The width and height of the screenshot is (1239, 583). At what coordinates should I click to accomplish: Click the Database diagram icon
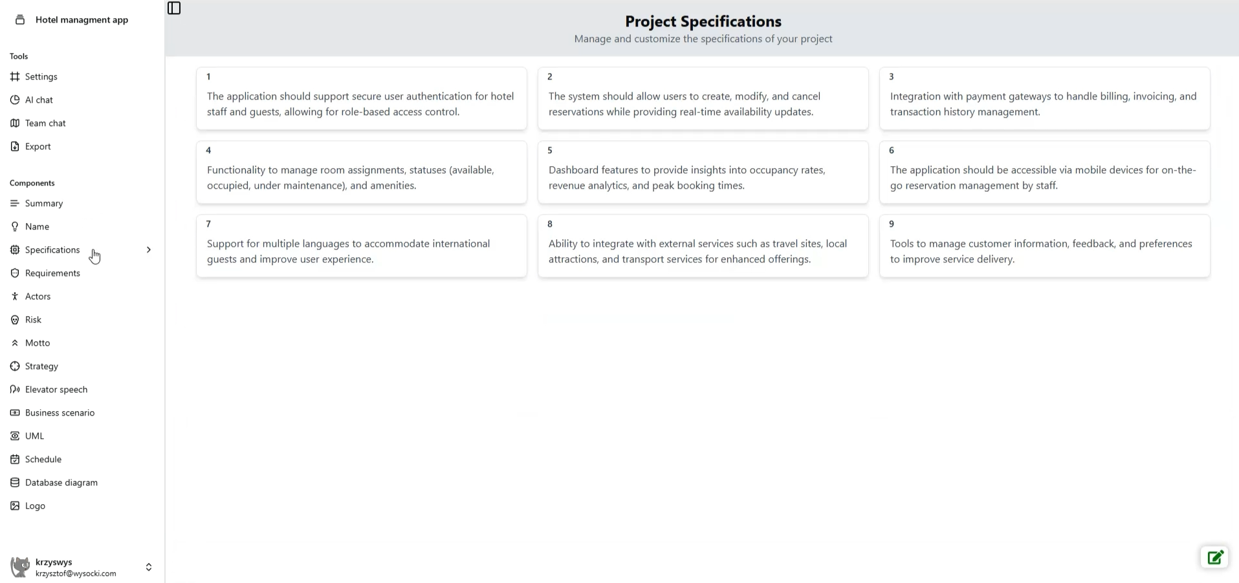15,483
